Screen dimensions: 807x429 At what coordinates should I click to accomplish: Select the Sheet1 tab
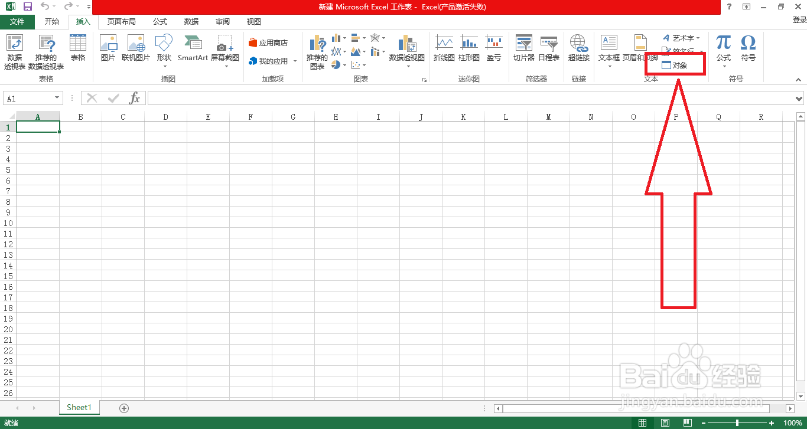[79, 407]
